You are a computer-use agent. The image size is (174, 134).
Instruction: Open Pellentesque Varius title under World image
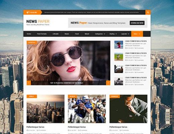(x=35, y=127)
